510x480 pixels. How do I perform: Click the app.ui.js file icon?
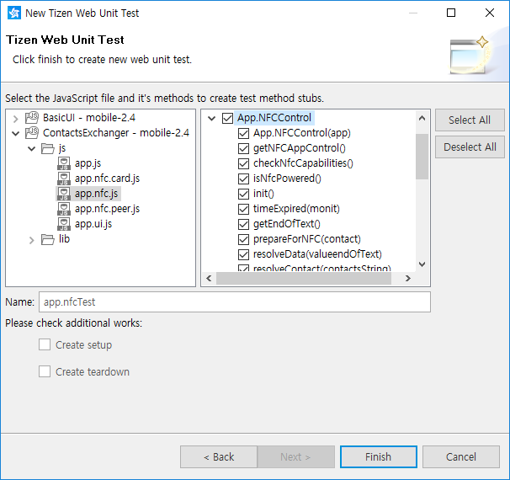64,224
